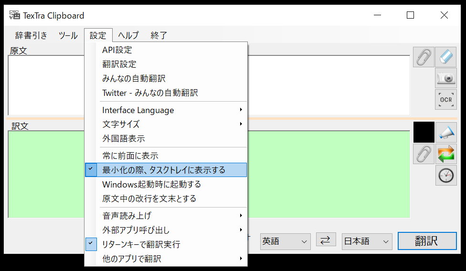Click the black color box
Image resolution: width=466 pixels, height=271 pixels.
point(424,132)
